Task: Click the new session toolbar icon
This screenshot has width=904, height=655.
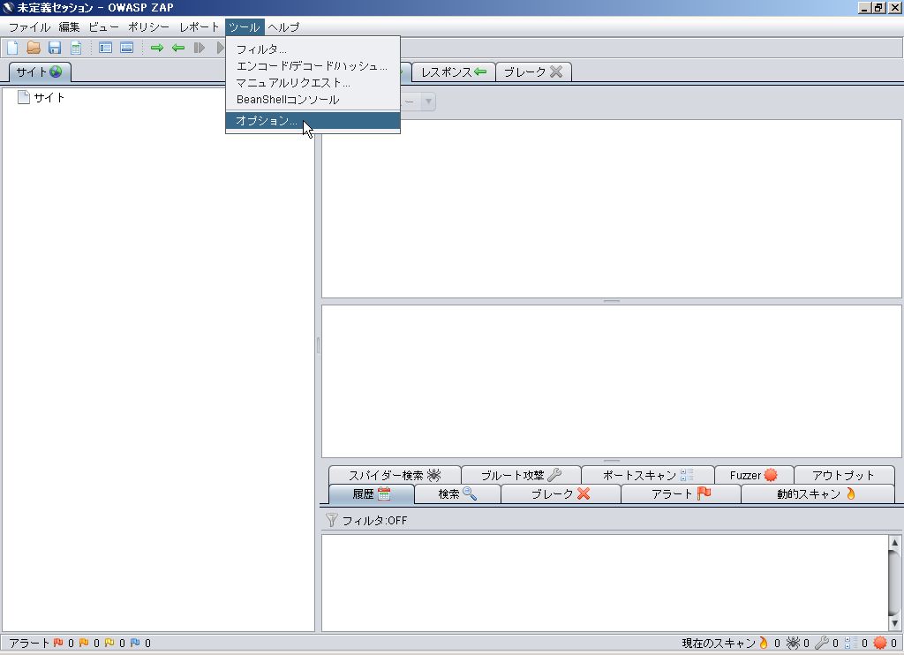Action: 12,48
